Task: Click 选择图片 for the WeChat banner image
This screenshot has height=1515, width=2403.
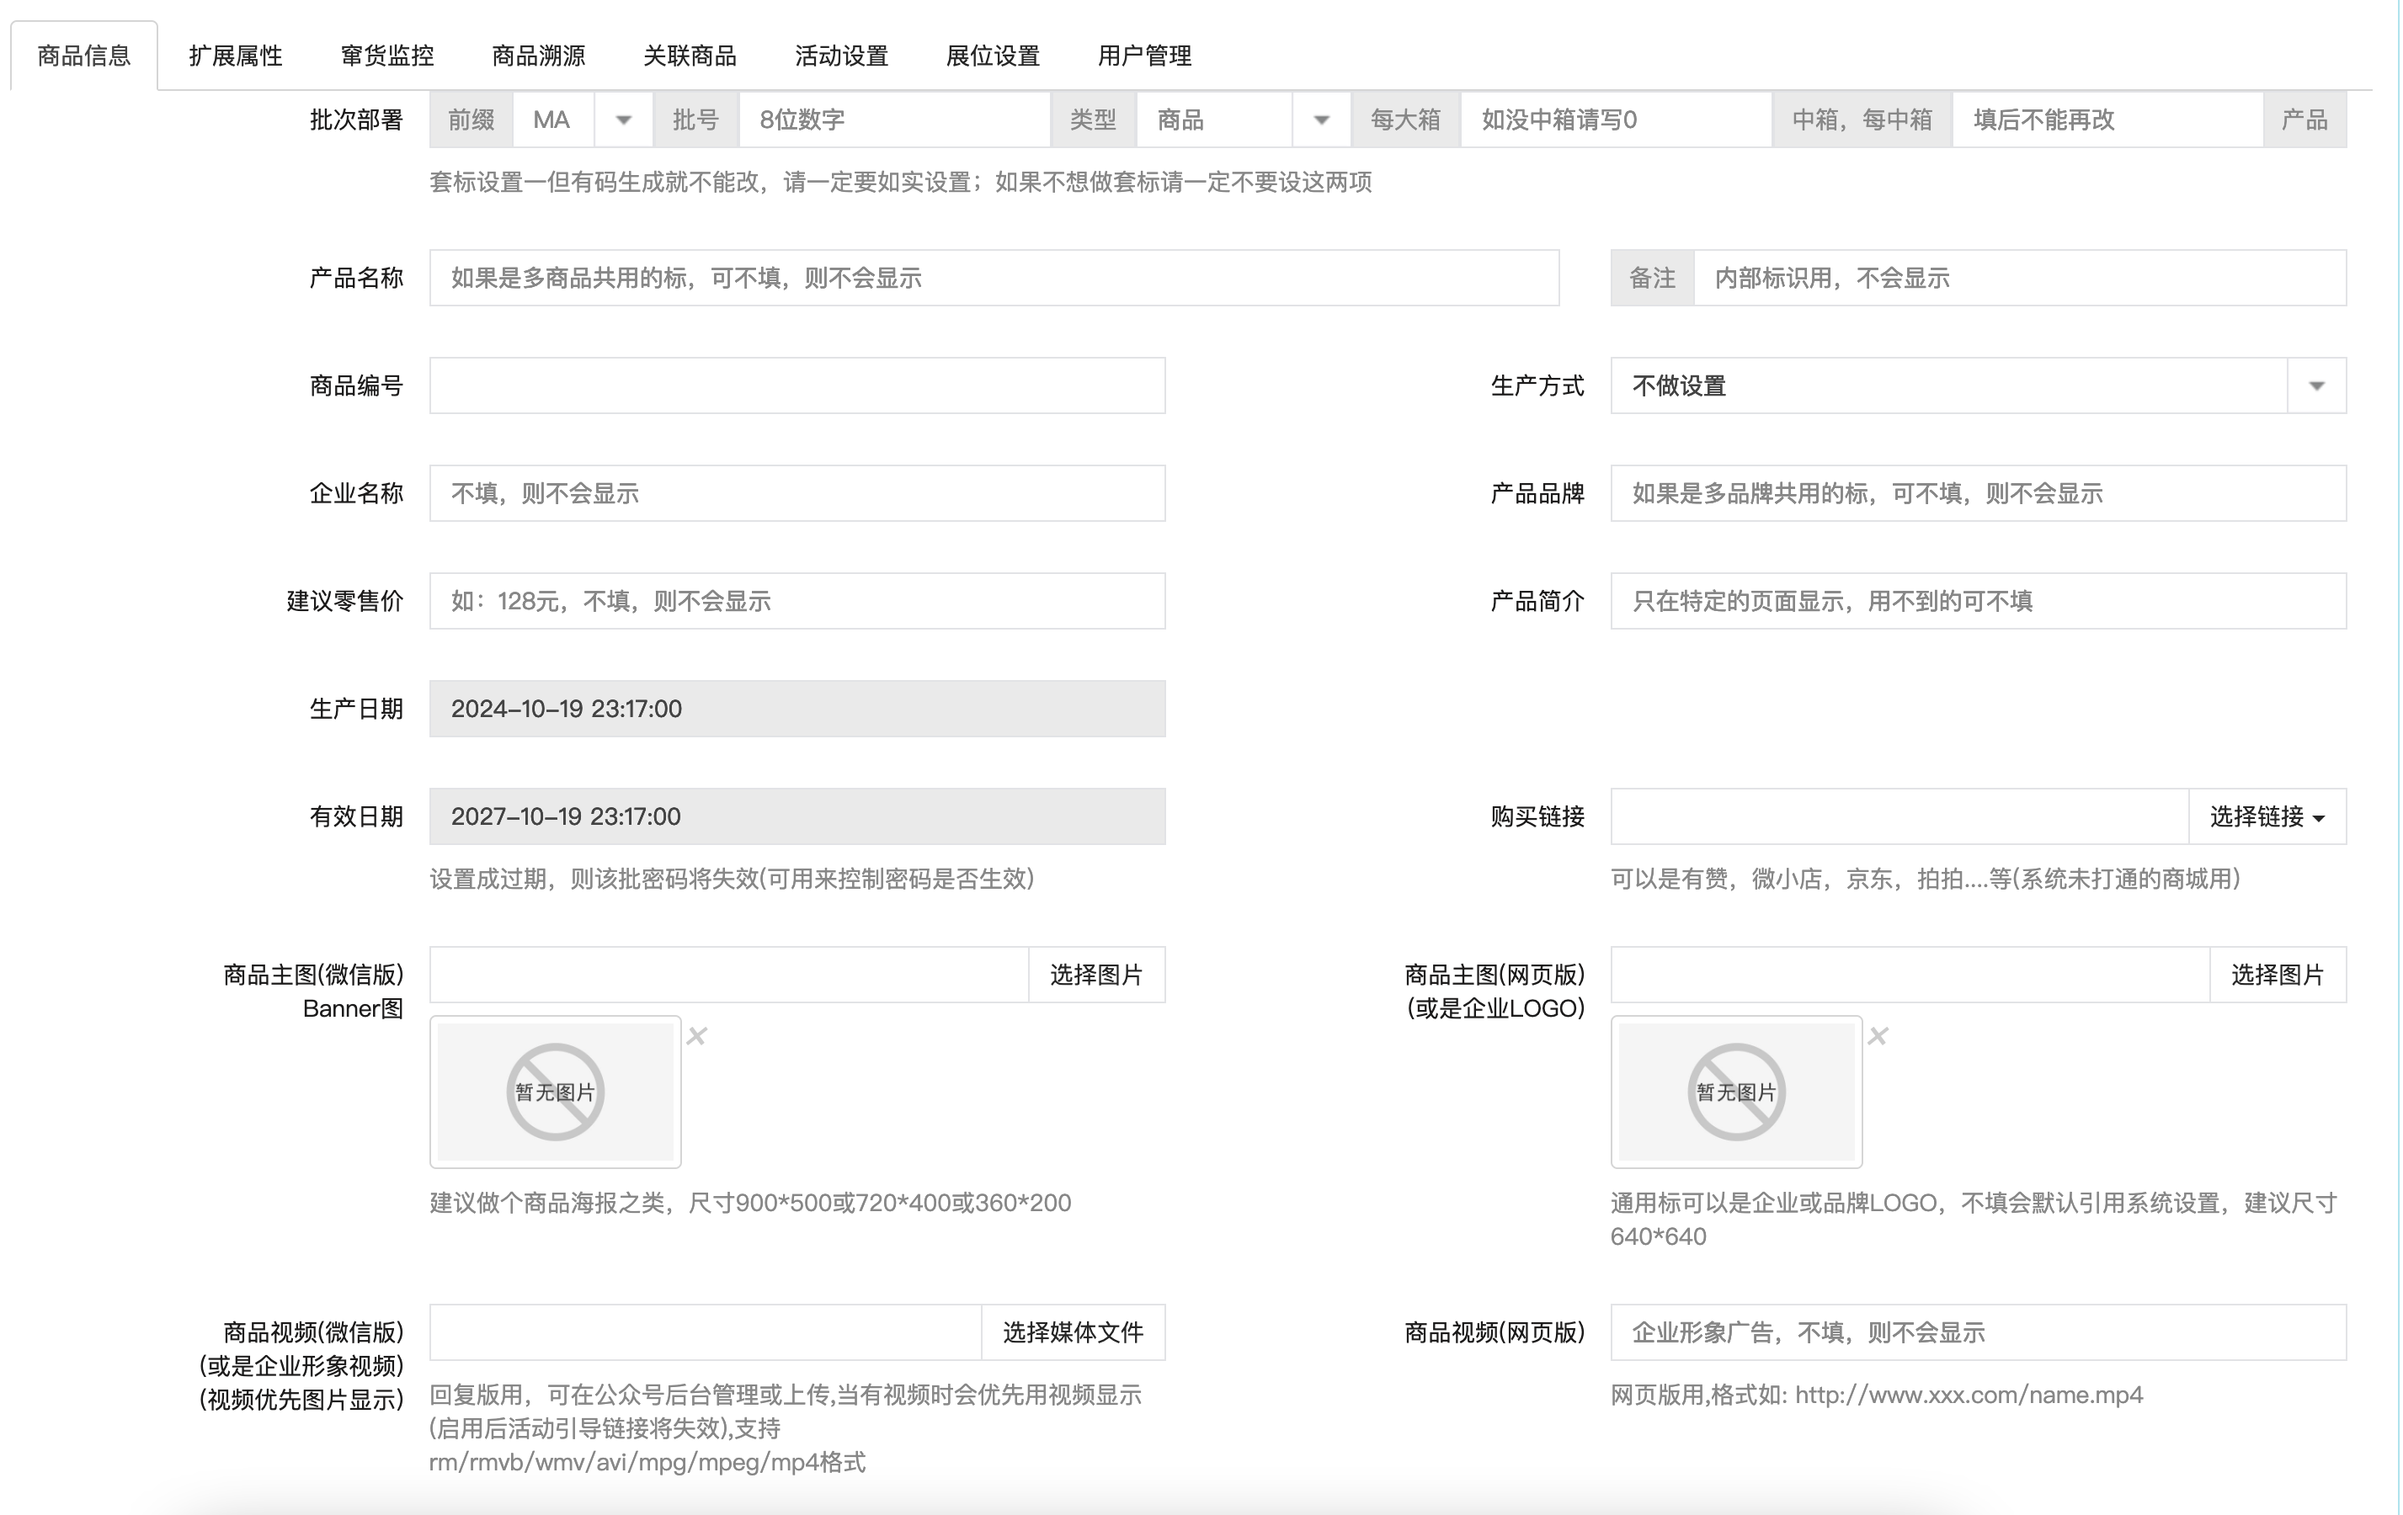Action: point(1097,975)
